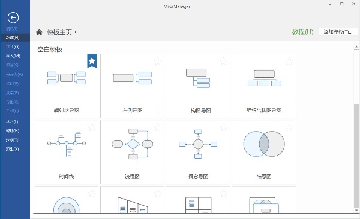This screenshot has height=219, width=360.
Task: Mark 维恩图 template as favorite
Action: 289,127
